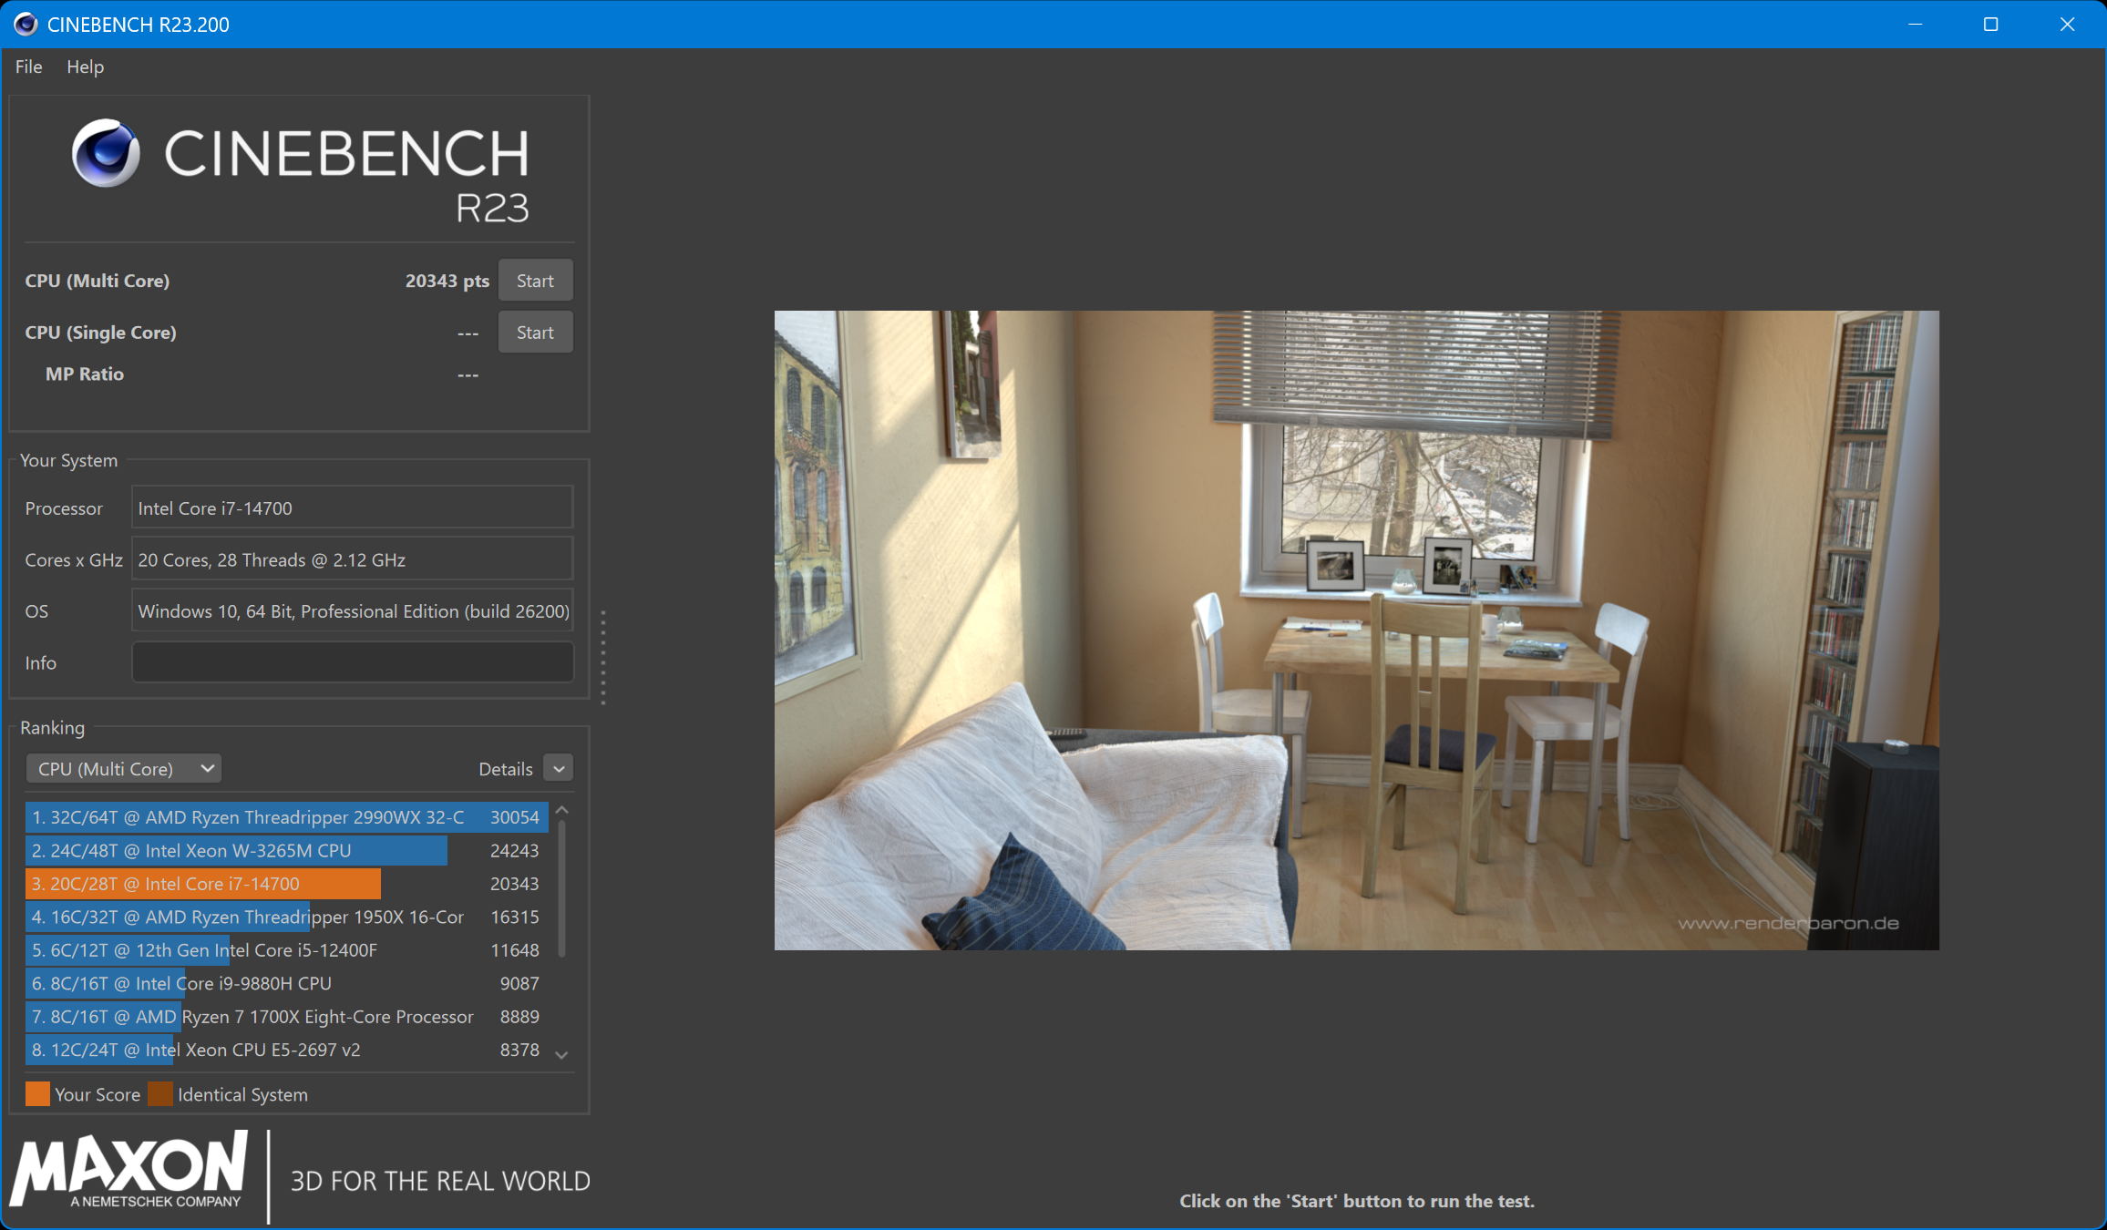
Task: Click the scroll up arrow in ranking list
Action: coord(562,810)
